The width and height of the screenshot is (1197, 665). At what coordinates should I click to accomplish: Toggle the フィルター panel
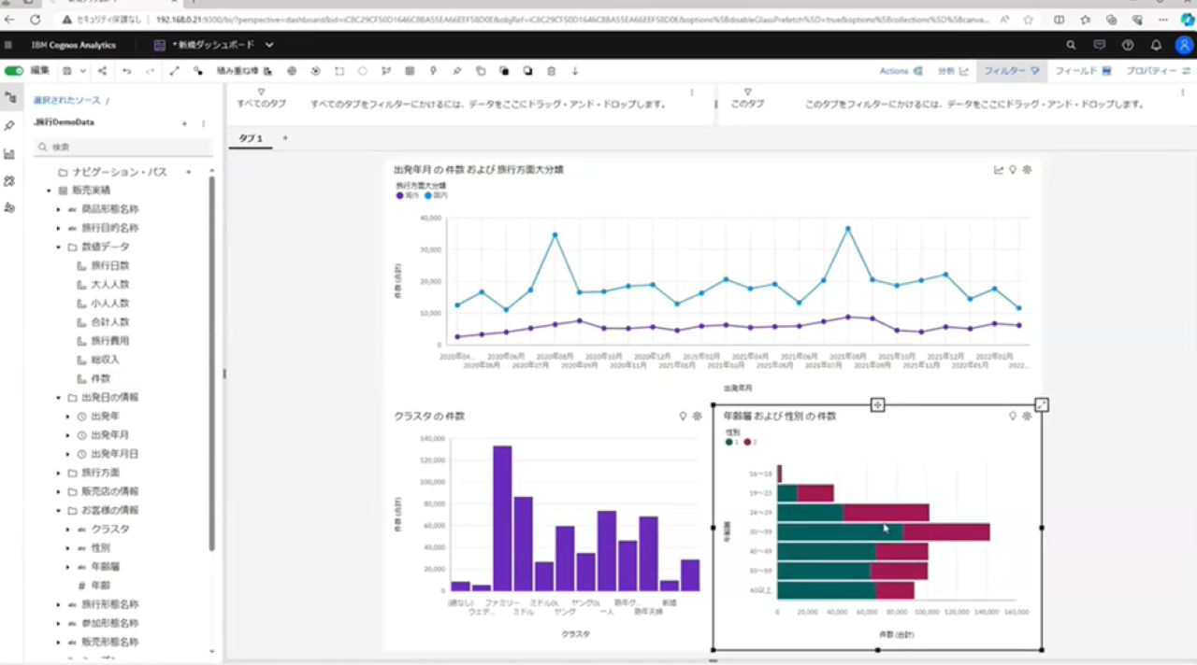coord(1011,71)
